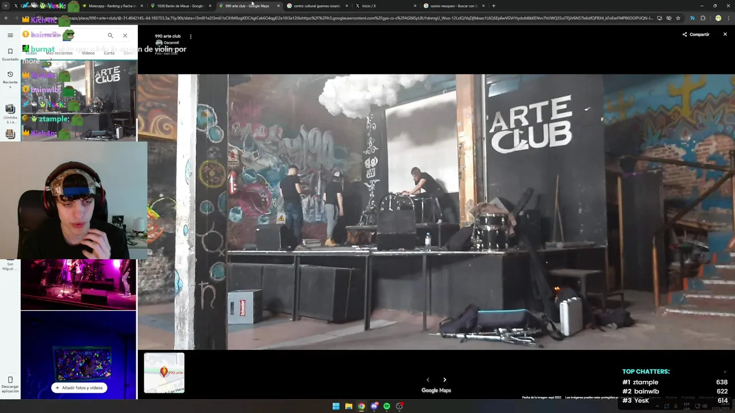Close the 990 arte club browser tab
735x413 pixels.
point(278,6)
